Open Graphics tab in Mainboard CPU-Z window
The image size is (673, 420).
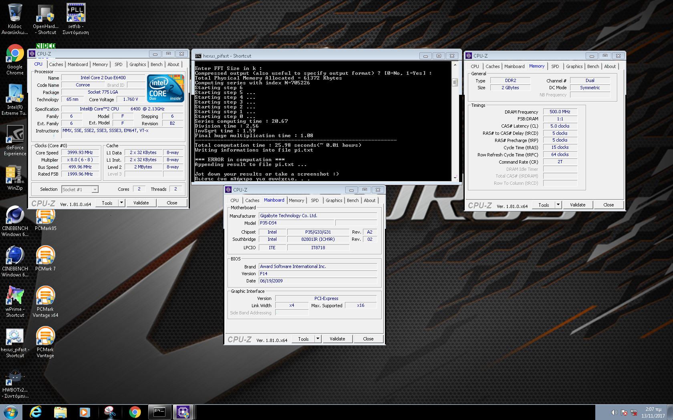[x=334, y=200]
